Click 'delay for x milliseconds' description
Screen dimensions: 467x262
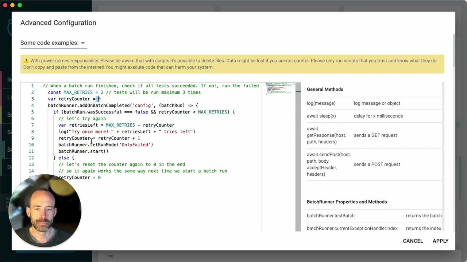(x=378, y=116)
